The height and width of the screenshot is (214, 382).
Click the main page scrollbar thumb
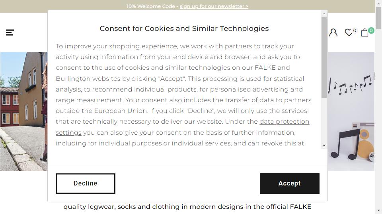click(378, 18)
